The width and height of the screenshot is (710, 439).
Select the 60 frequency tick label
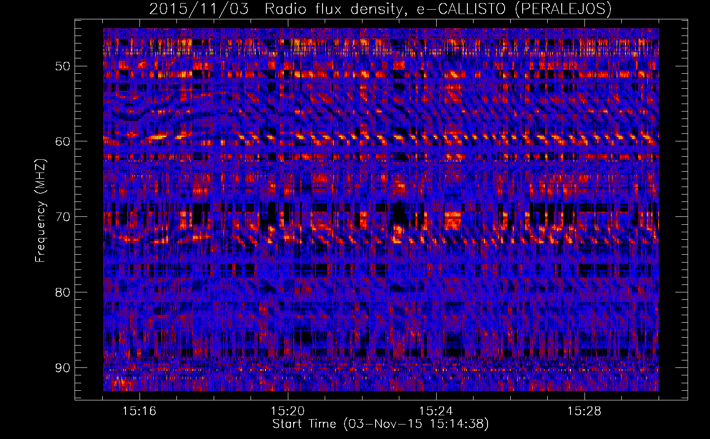(63, 141)
